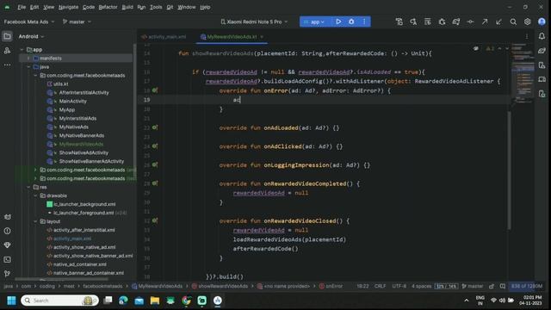Click the CRLF line separator status entry
Viewport: 551px width, 310px height.
[x=380, y=286]
